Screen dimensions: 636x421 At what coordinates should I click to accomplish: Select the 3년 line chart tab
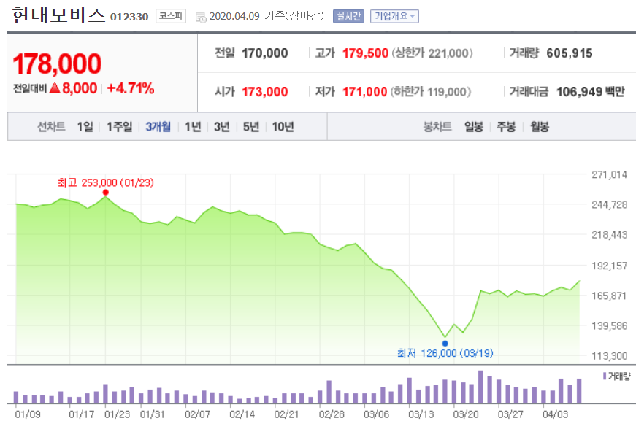222,127
